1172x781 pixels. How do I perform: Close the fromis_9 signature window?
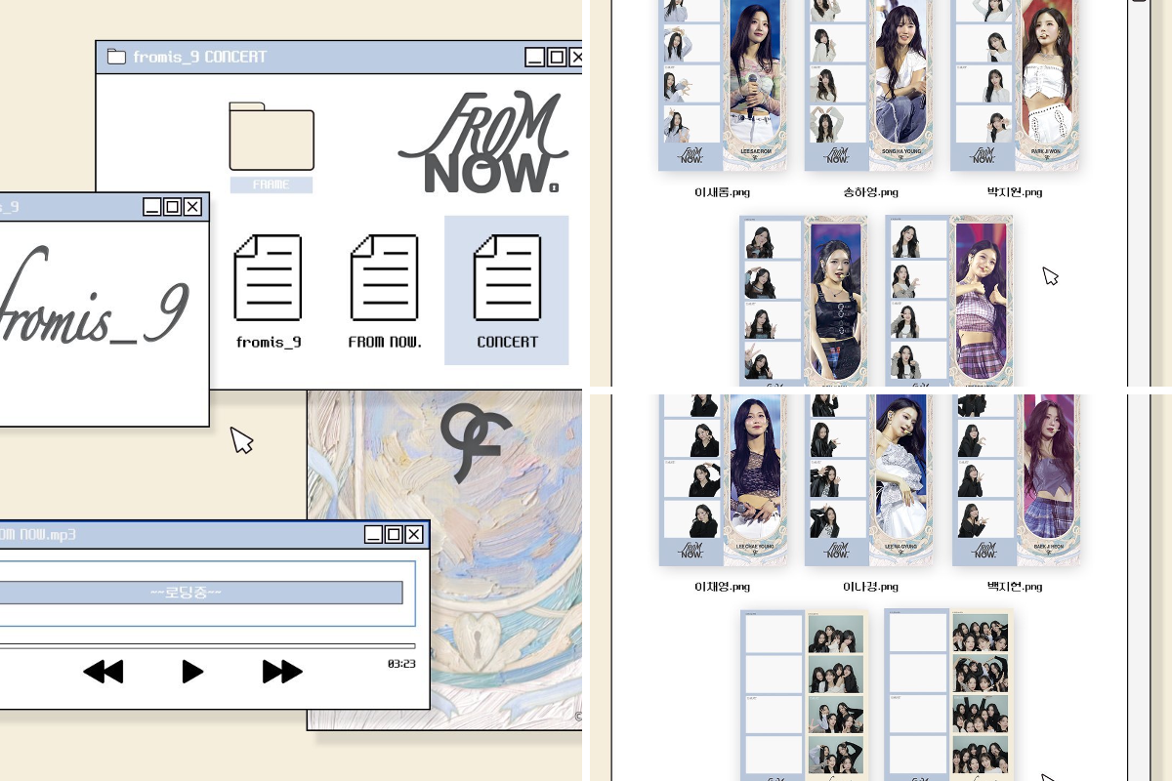(x=192, y=206)
